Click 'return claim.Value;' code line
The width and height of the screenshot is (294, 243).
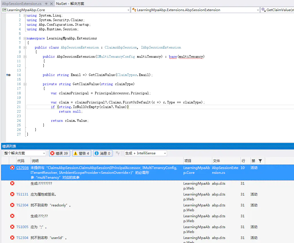pos(69,121)
